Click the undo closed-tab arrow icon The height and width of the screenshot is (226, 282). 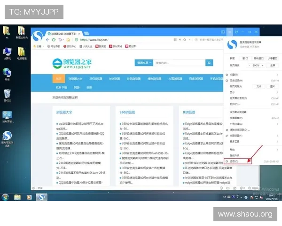60,40
